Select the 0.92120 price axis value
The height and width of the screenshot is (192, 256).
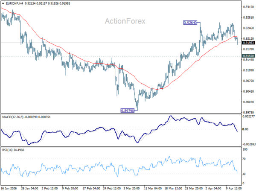point(248,38)
